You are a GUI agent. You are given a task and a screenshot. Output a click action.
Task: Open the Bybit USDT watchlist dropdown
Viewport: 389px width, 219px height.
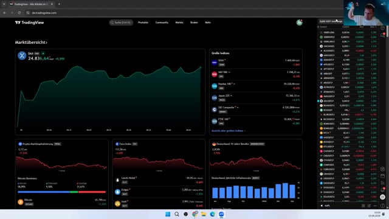click(x=331, y=21)
